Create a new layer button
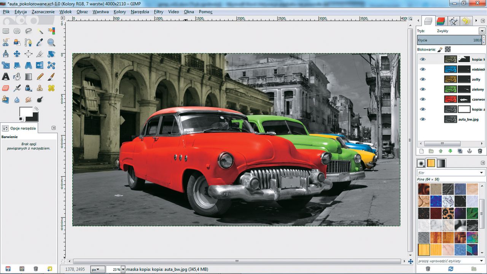The width and height of the screenshot is (487, 274). coord(422,151)
